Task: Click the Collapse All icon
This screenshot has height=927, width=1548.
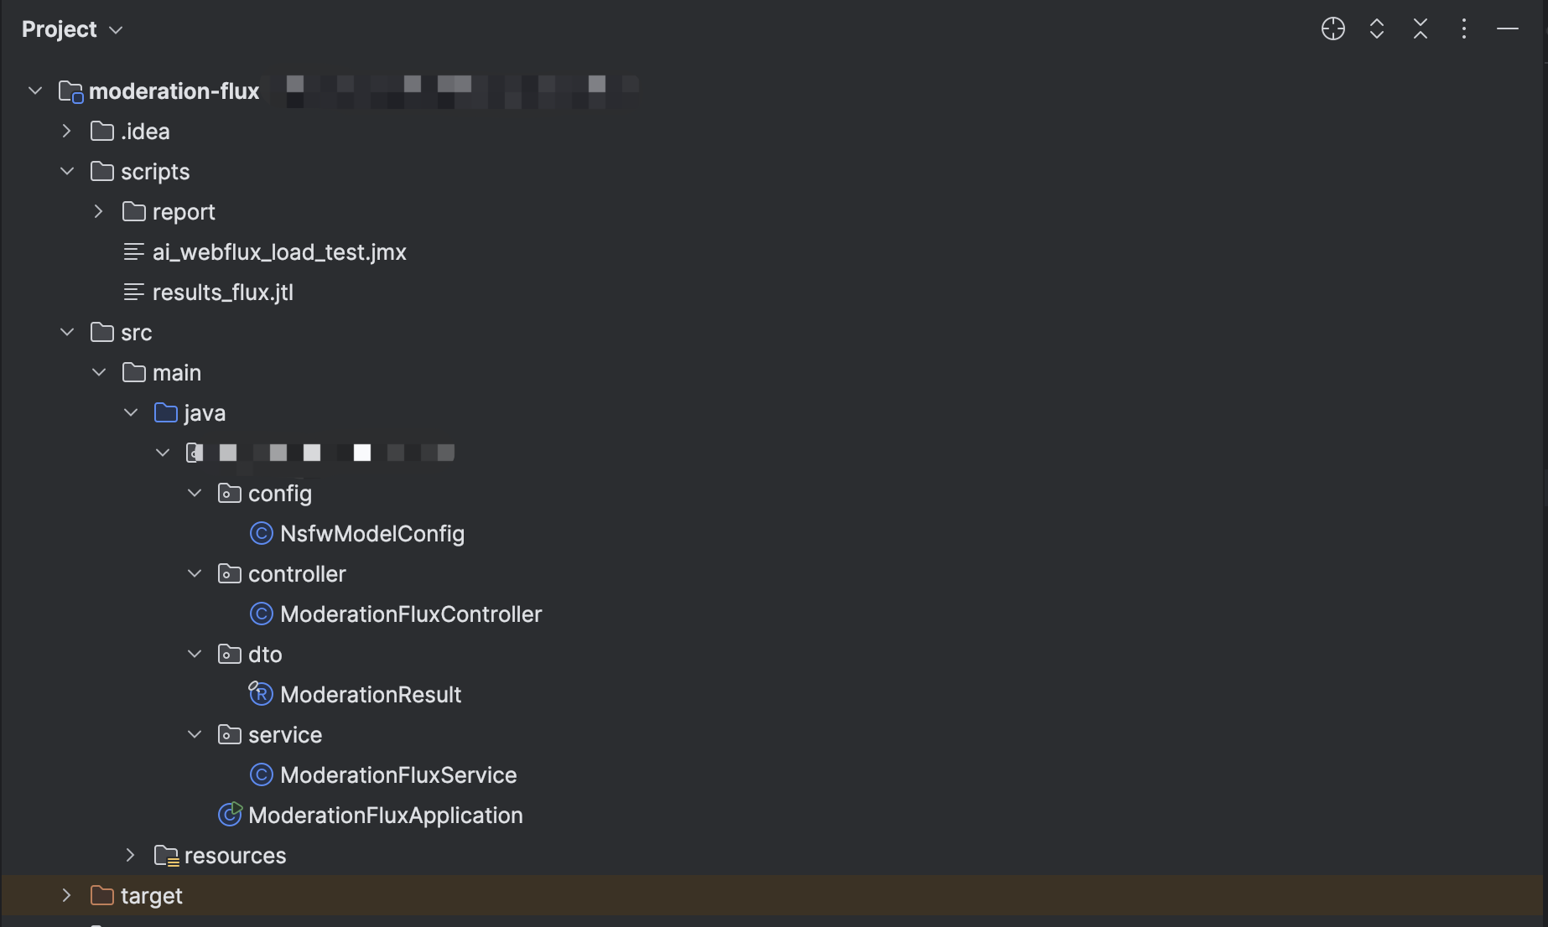Action: 1420,28
